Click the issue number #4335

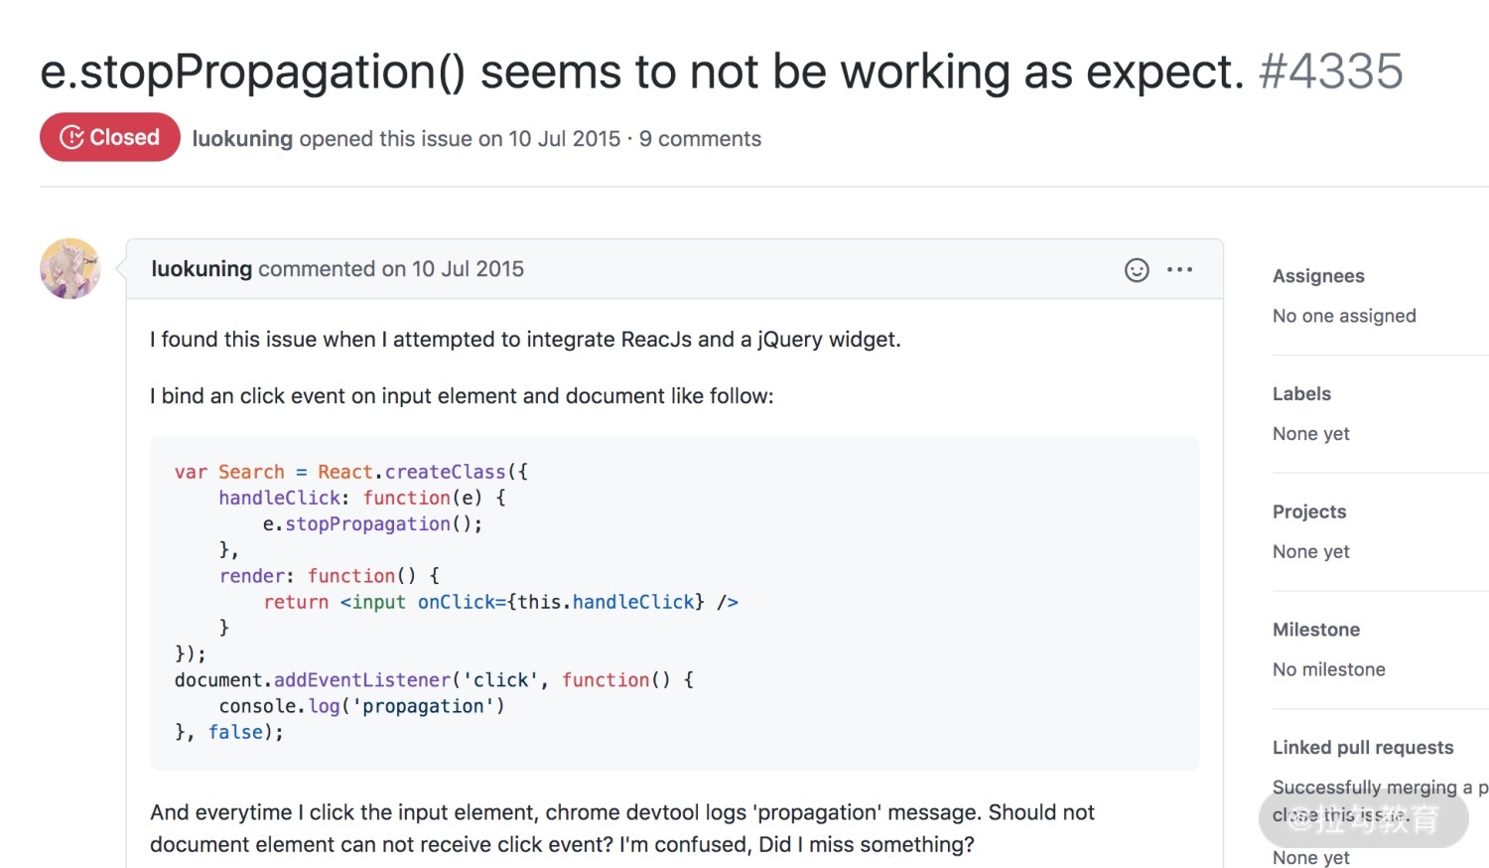(x=1331, y=72)
